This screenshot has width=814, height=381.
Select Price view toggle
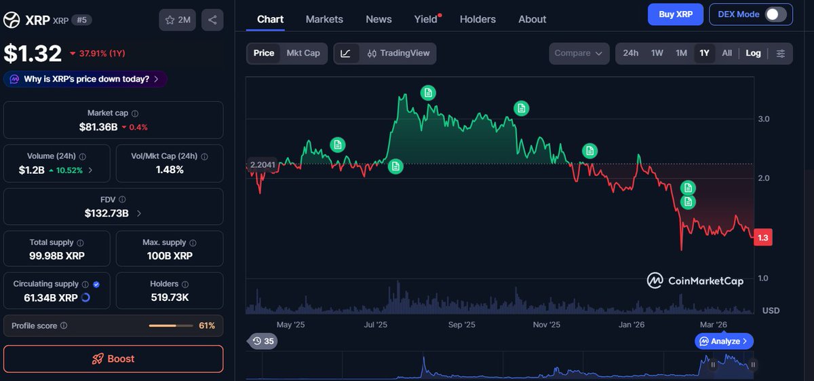click(x=264, y=53)
